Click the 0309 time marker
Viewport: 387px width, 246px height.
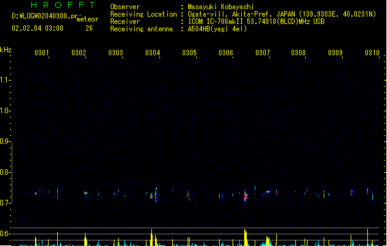(x=335, y=53)
